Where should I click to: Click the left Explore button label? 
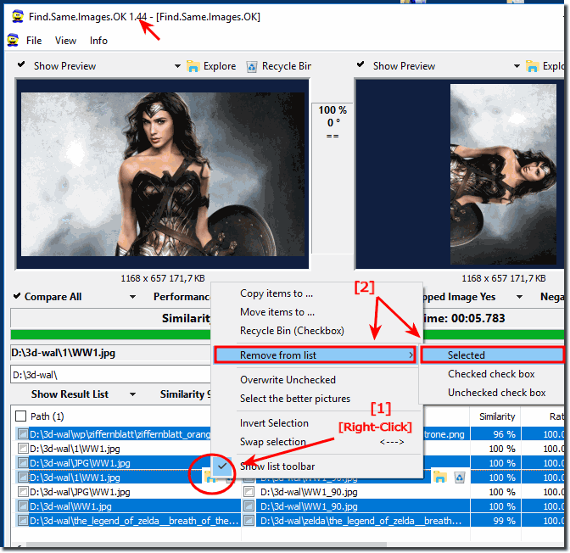(x=220, y=66)
